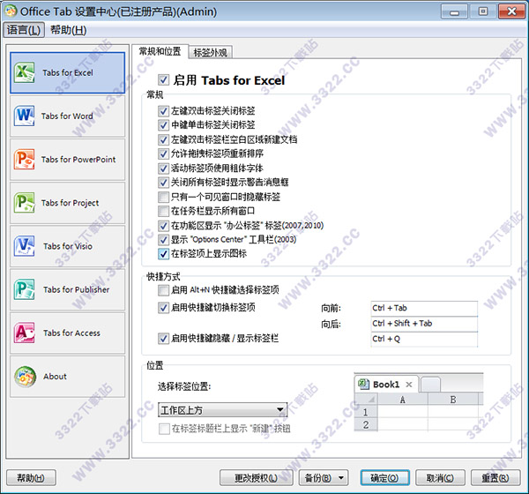
Task: Enable 启用 Alt+N 快捷键选择标签项
Action: point(163,290)
